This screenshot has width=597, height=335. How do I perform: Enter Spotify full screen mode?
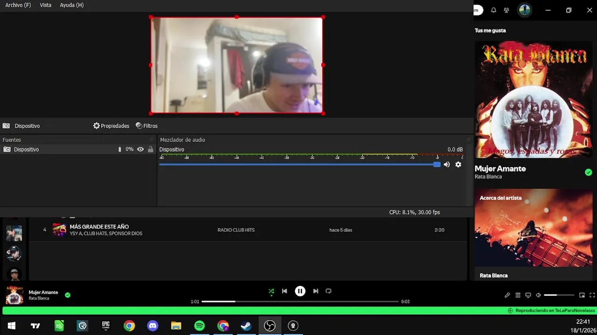(592, 295)
